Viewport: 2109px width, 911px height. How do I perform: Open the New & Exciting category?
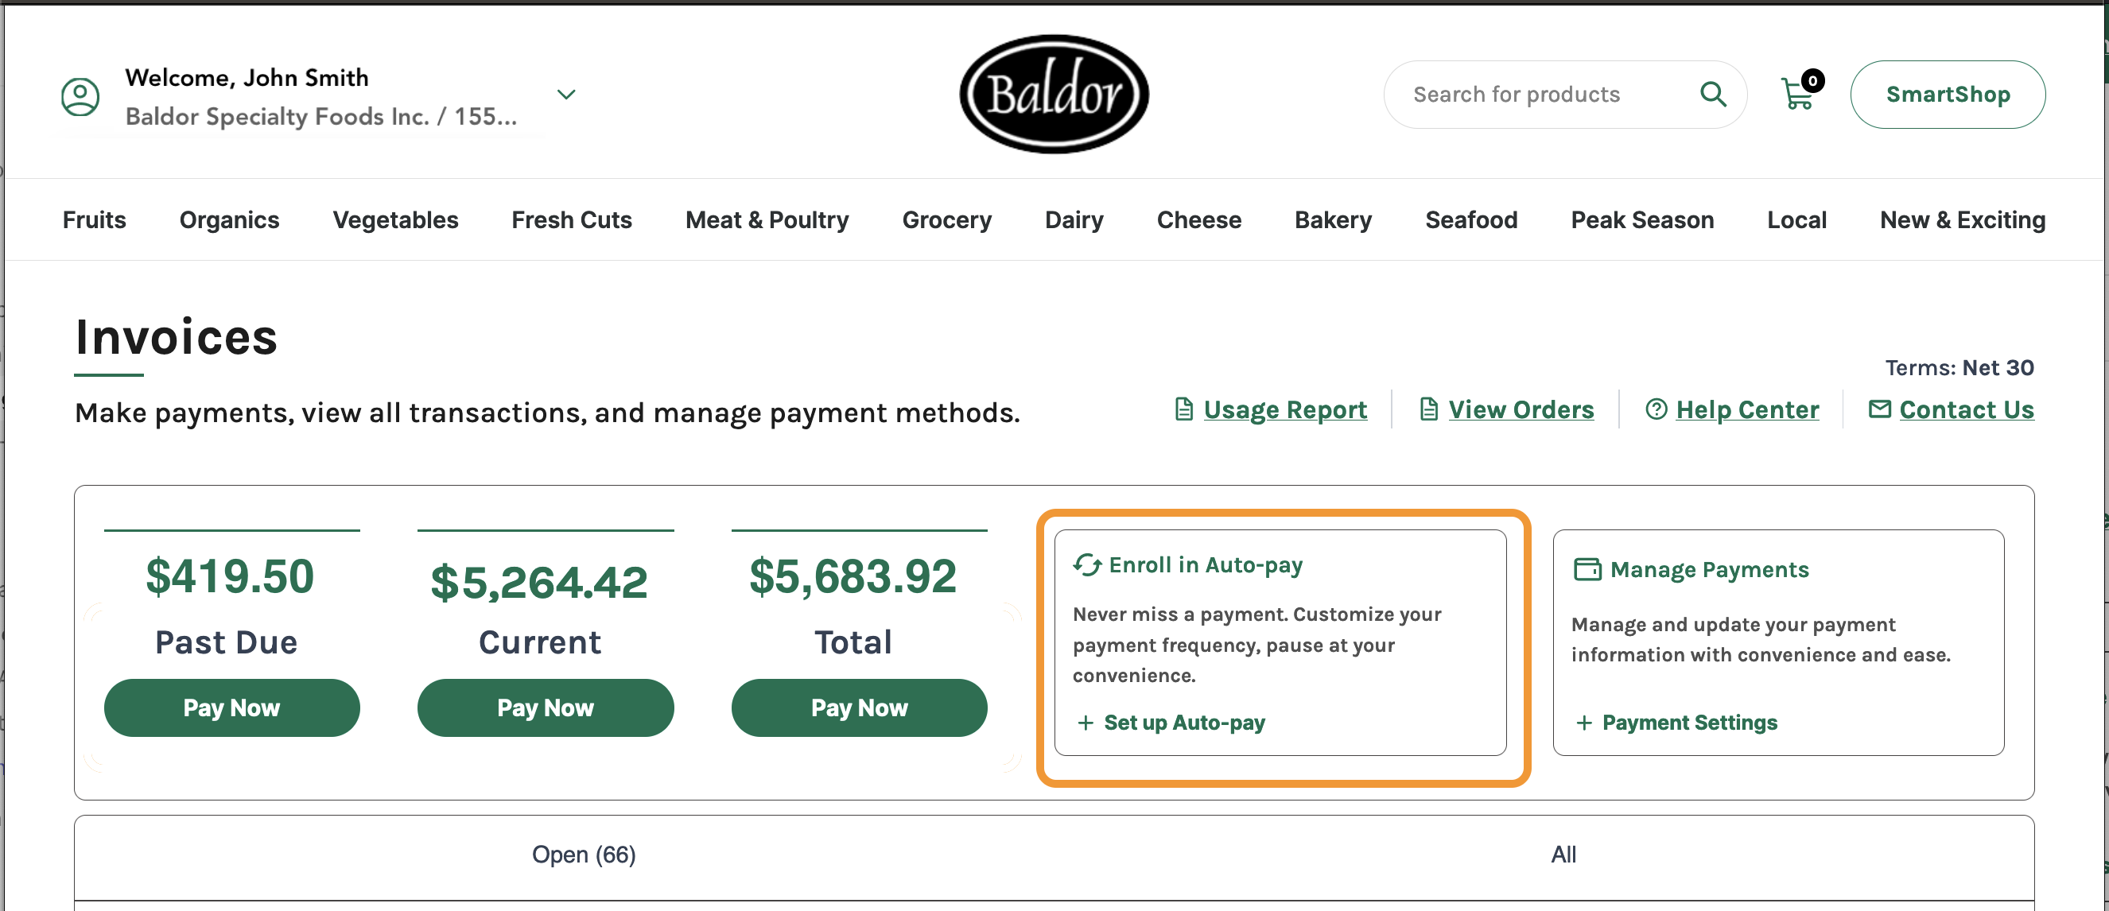point(1963,220)
